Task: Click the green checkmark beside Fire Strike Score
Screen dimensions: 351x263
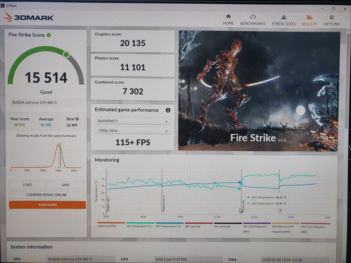Action: [49, 35]
